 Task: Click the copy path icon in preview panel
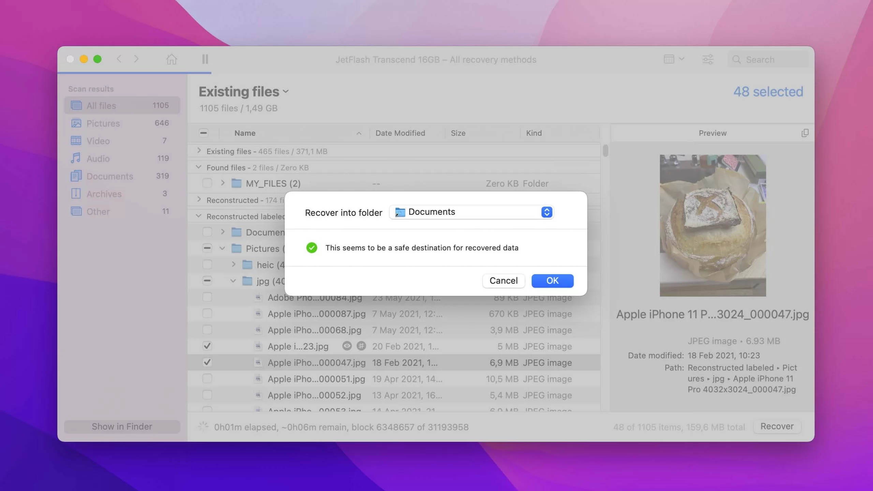tap(804, 133)
